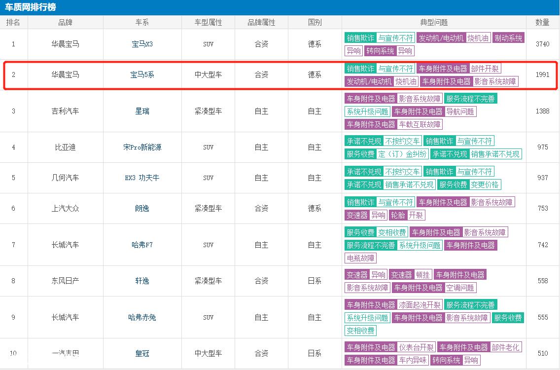560x370 pixels.
Task: Click 漆面起泡开裂 tag in 哈弗赤兔 row
Action: tap(420, 305)
